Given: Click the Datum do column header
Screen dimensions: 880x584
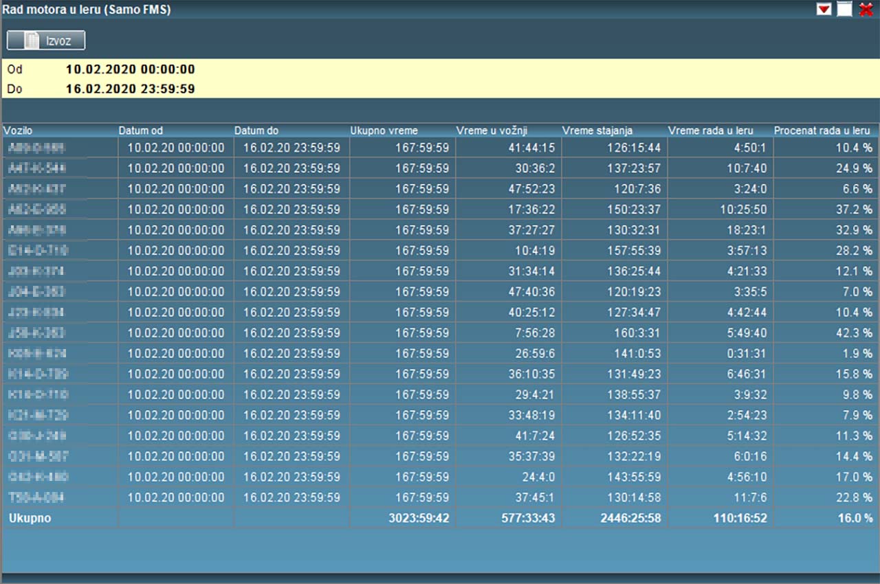Looking at the screenshot, I should click(x=256, y=131).
